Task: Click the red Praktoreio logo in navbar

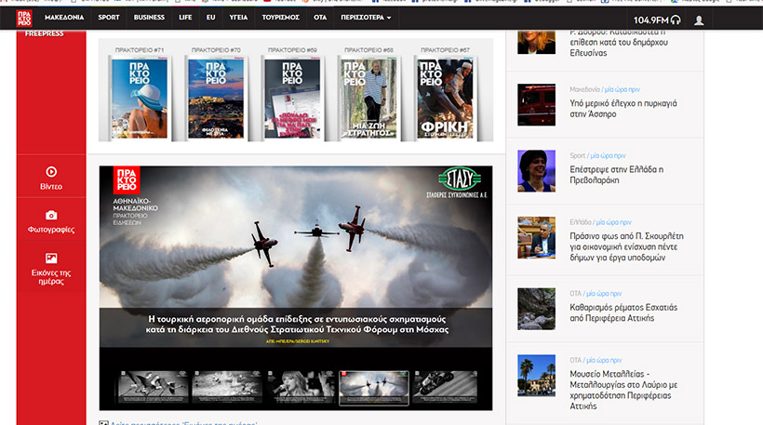Action: pos(24,18)
